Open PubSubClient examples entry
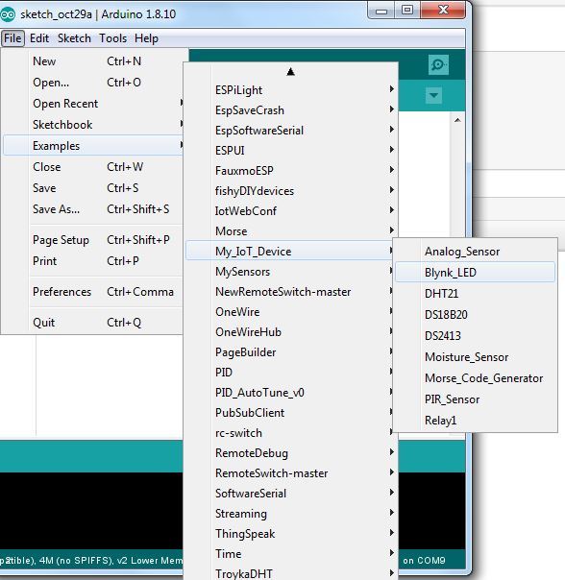Screen dimensions: 565x580 (290, 413)
